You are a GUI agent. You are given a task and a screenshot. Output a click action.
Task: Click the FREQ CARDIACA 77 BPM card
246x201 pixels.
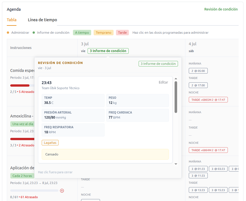pos(137,115)
